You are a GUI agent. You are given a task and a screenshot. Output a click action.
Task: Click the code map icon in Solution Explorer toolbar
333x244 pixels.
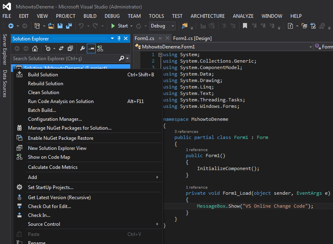pyautogui.click(x=100, y=48)
